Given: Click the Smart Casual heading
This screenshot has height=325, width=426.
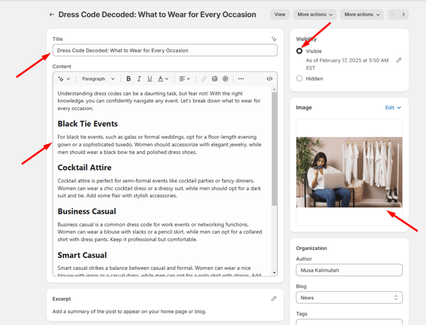Looking at the screenshot, I should tap(82, 255).
